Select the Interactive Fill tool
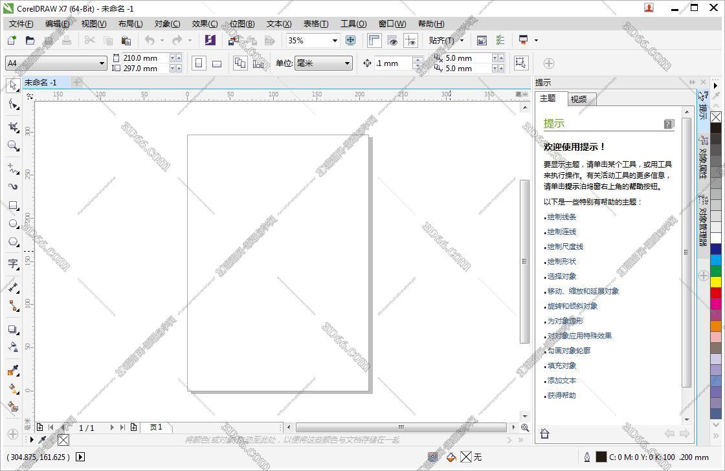The width and height of the screenshot is (725, 471). [13, 389]
